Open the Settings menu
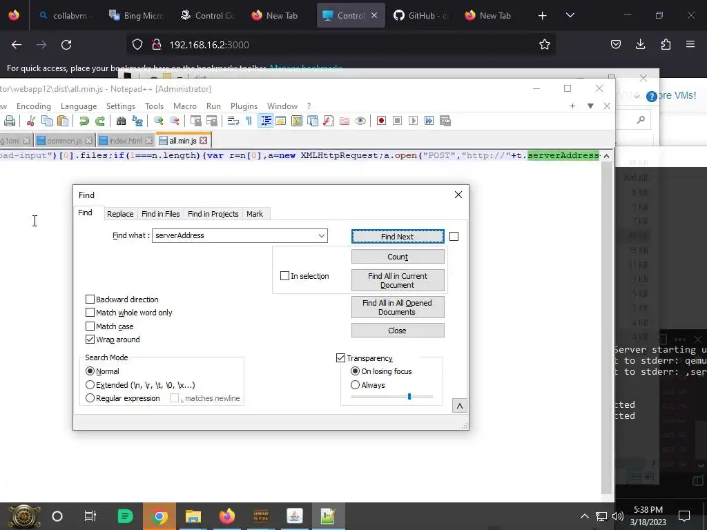 [x=120, y=106]
